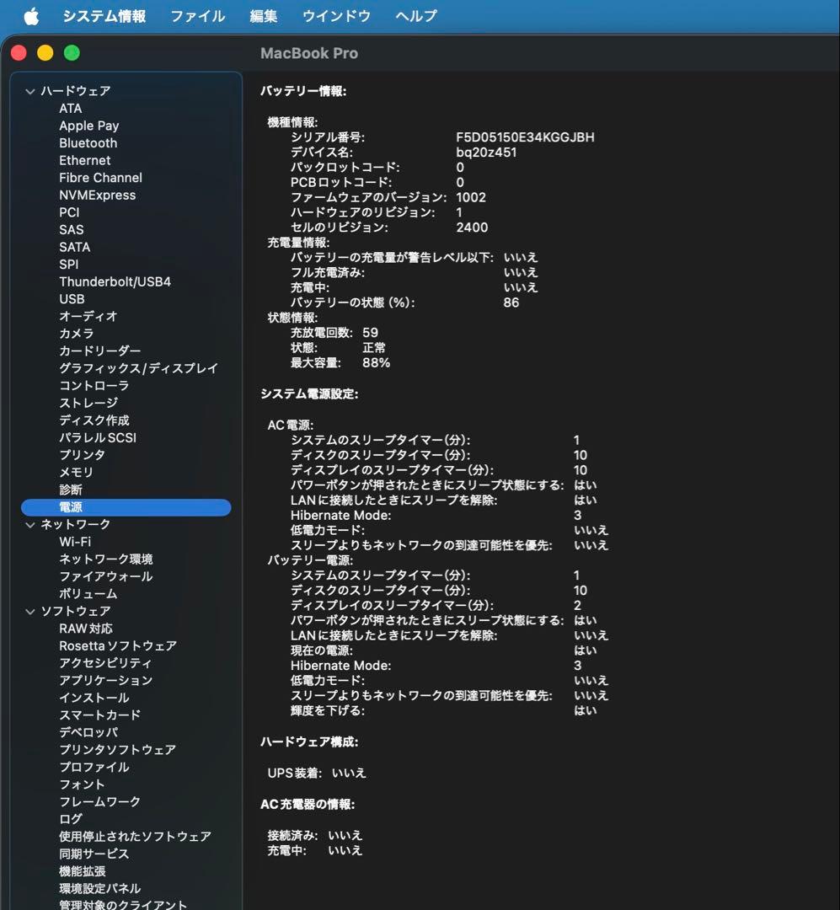Open the Wi-Fi network section
The image size is (840, 910).
(75, 541)
